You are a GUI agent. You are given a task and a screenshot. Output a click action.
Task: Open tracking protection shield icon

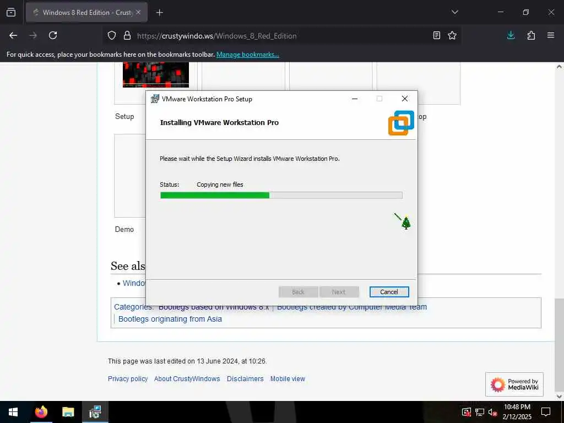112,35
